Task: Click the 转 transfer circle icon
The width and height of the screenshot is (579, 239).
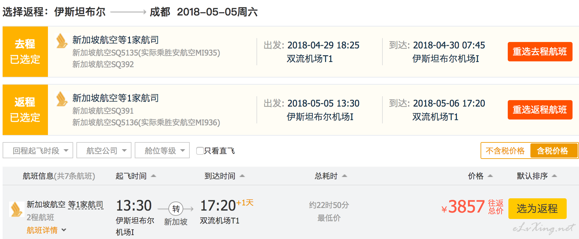Action: pos(176,209)
